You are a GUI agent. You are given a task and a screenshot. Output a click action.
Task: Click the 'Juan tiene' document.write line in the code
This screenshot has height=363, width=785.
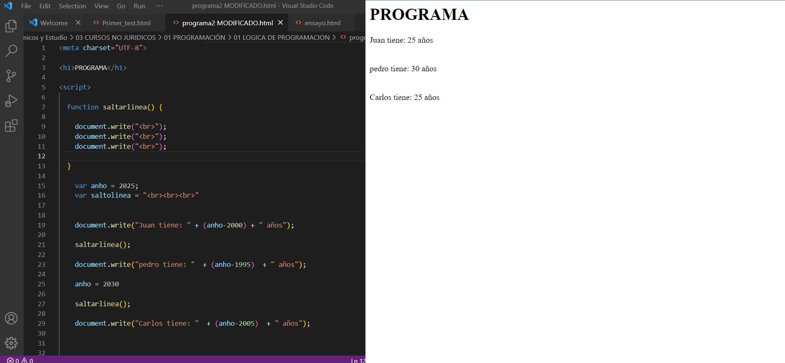pyautogui.click(x=184, y=225)
